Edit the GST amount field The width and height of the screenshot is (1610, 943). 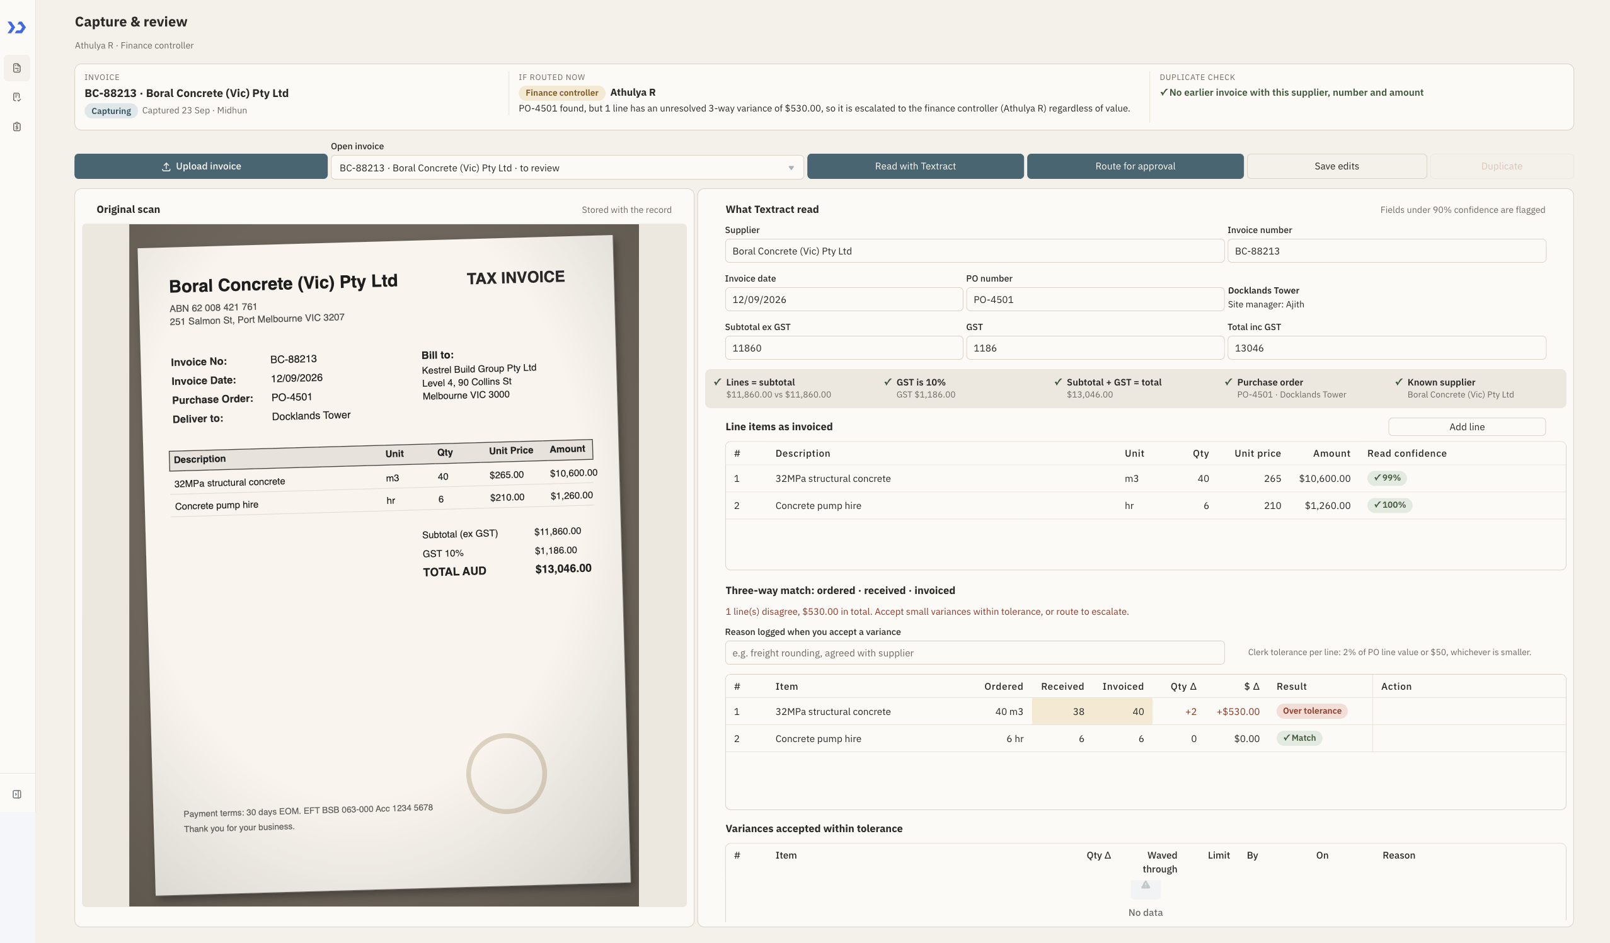point(1095,348)
